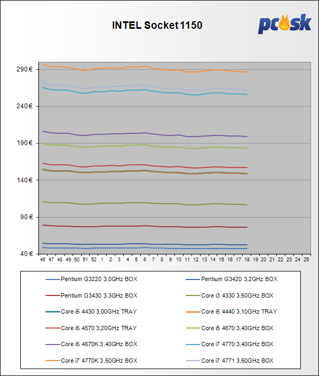Click the purple Core i5 4670K legend line swatch

point(52,345)
